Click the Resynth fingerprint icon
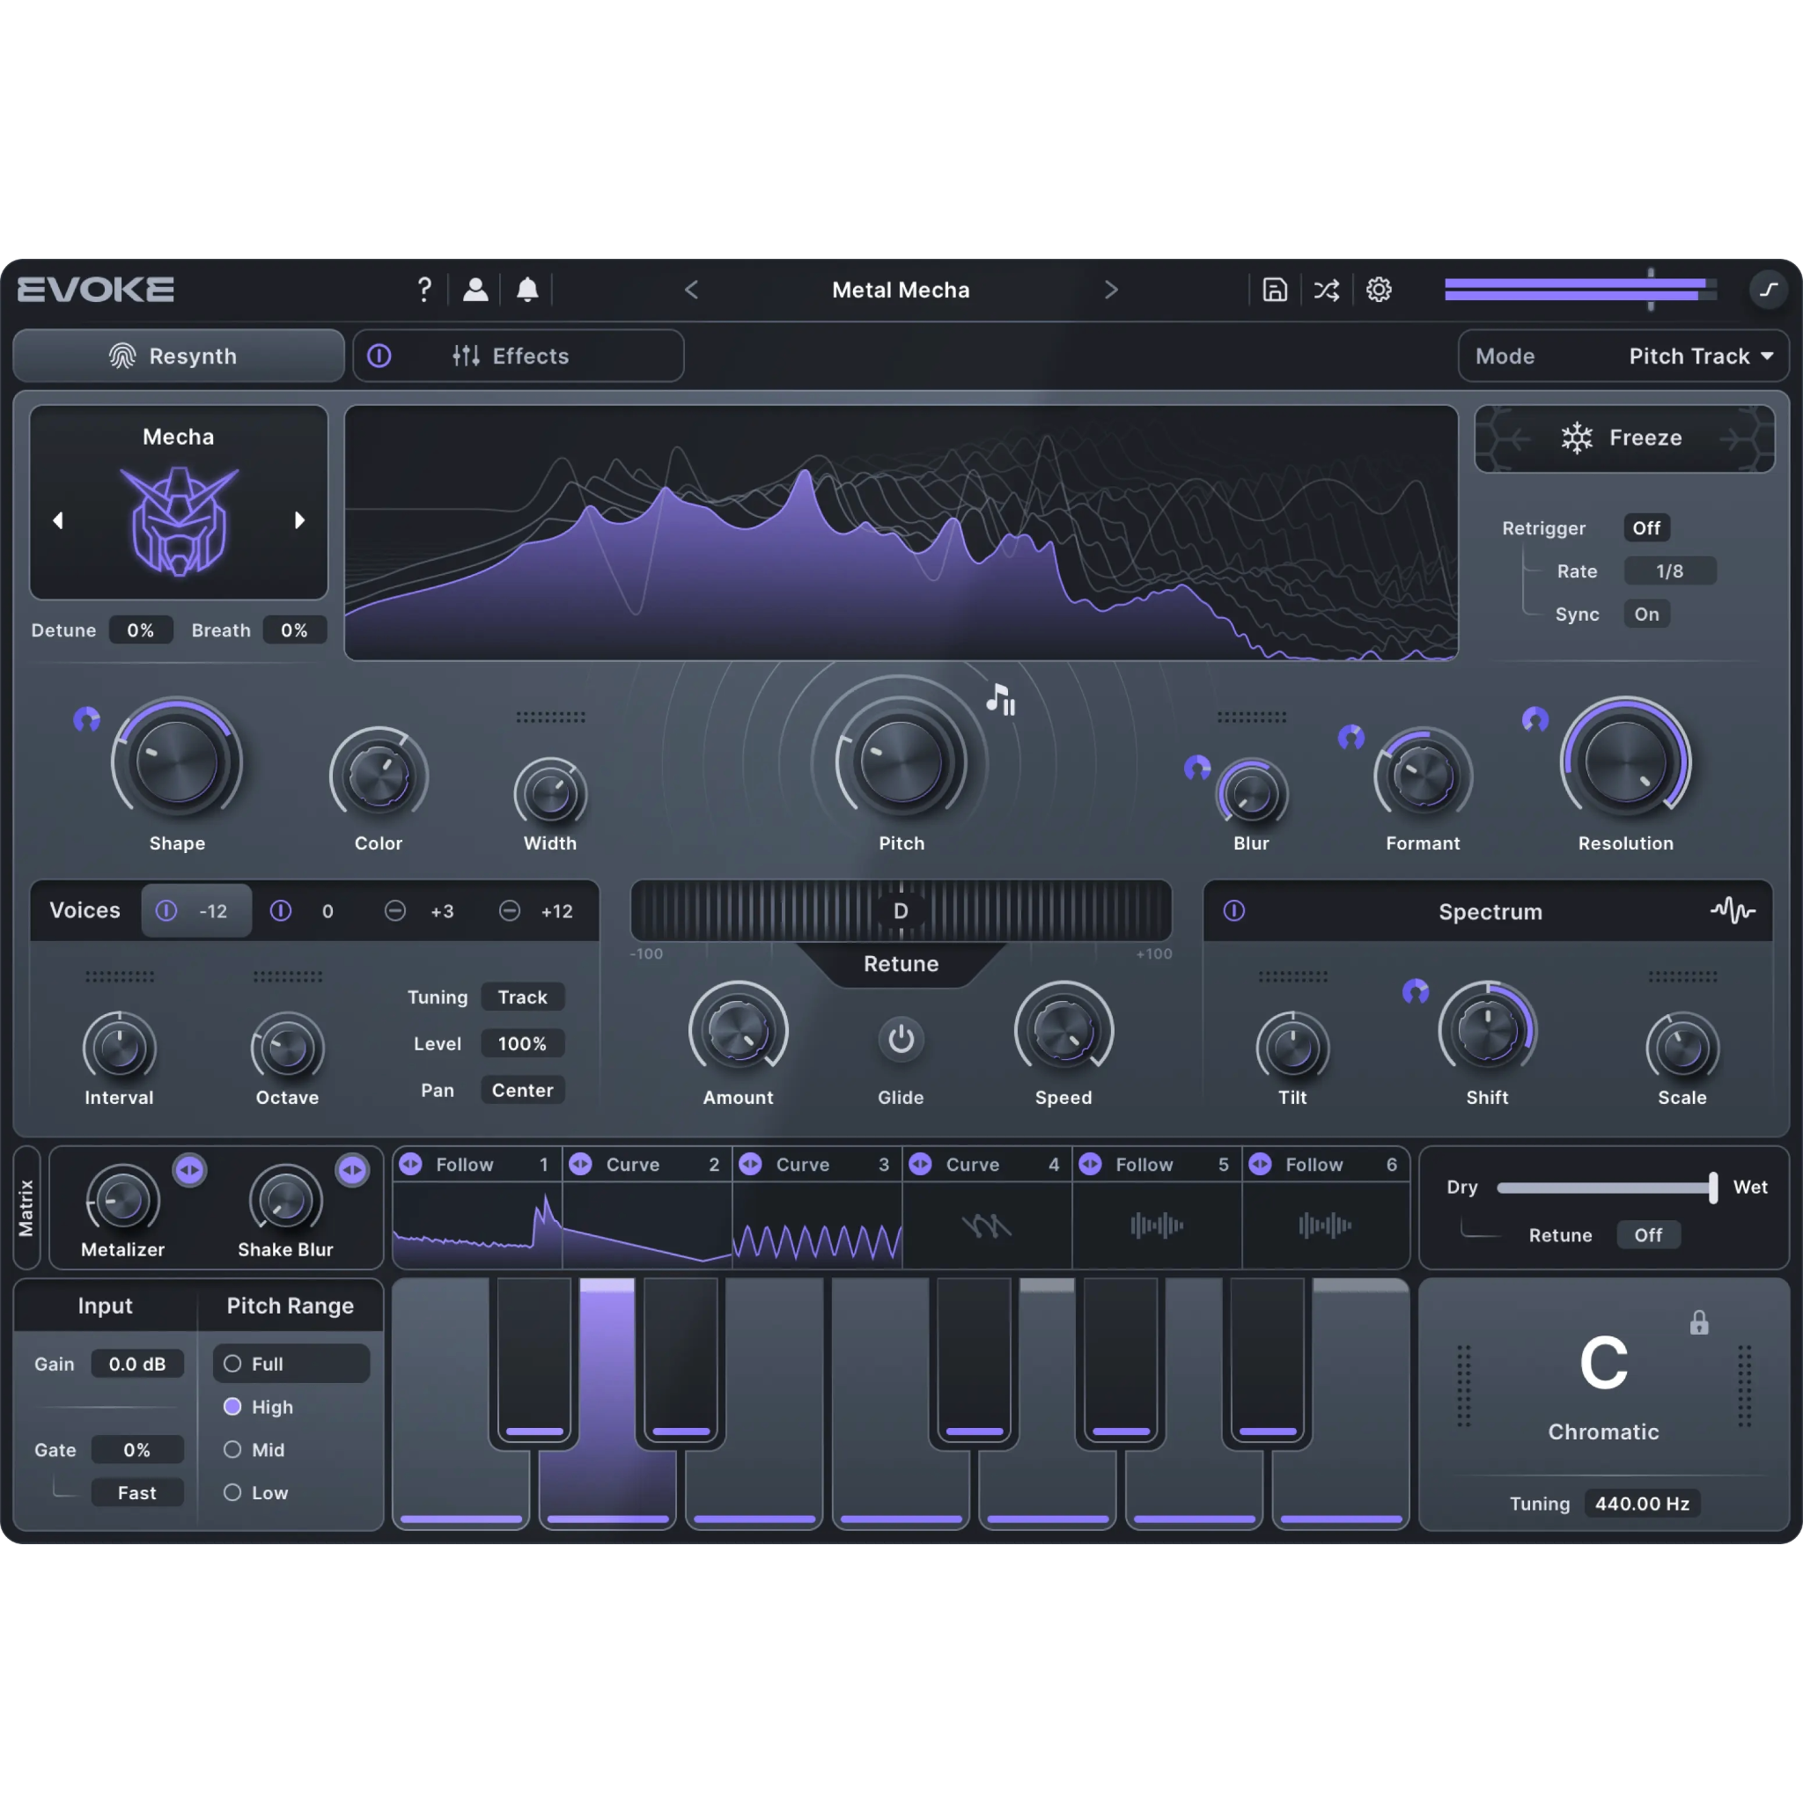1803x1803 pixels. point(122,356)
